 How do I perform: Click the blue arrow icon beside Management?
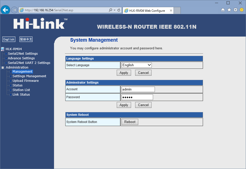(11, 72)
